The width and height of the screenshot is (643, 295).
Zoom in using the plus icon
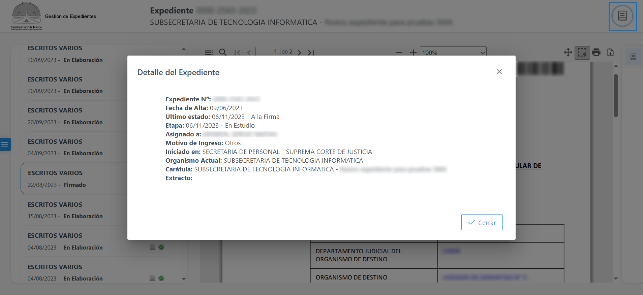[413, 53]
